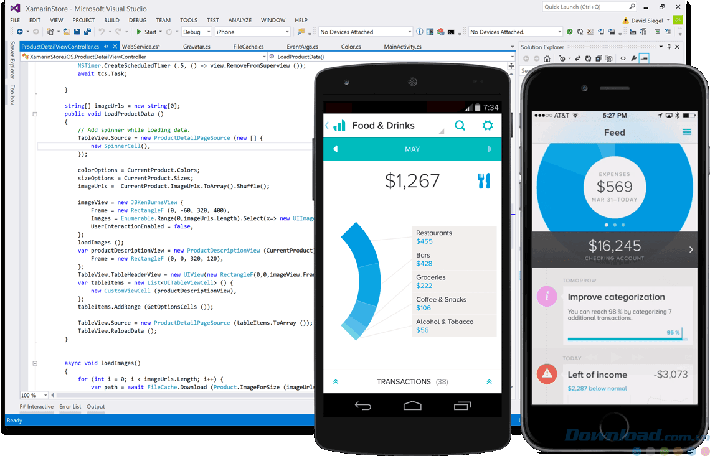
Task: Go to previous month from MAY
Action: [336, 149]
